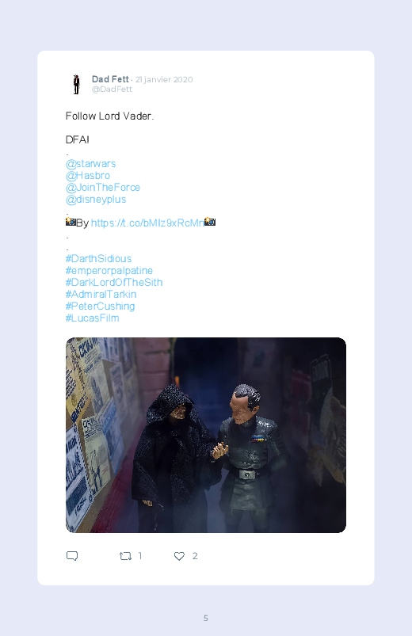The width and height of the screenshot is (412, 636).
Task: Follow the t.co/bMIz9xRcMn link
Action: click(147, 223)
